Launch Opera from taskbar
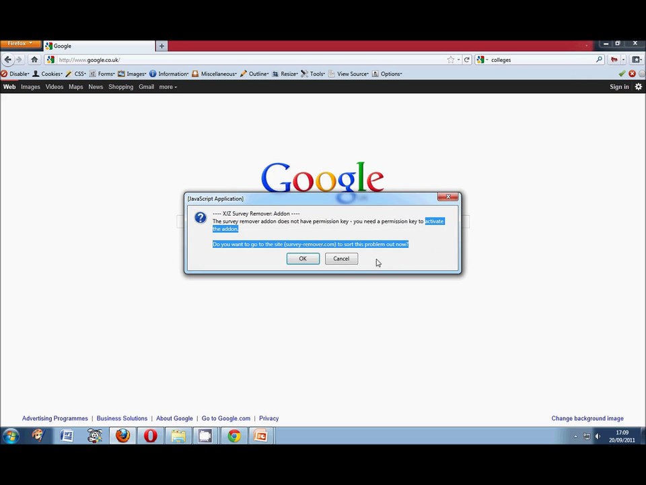646x485 pixels. tap(150, 436)
